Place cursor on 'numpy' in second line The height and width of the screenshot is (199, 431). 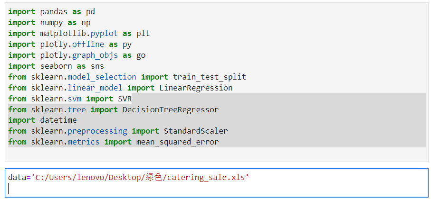(x=51, y=22)
